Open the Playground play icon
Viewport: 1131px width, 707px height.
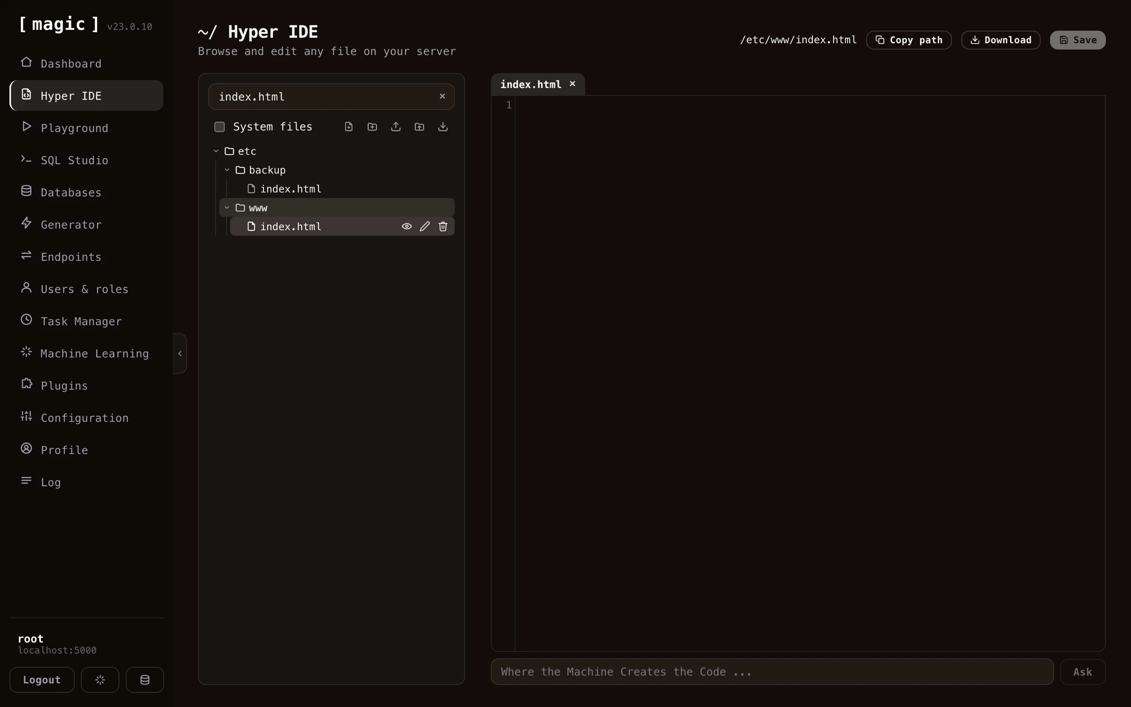click(26, 127)
